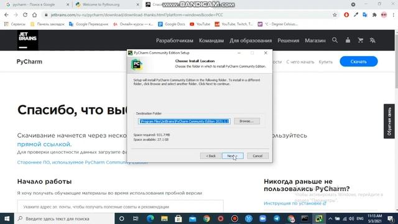The image size is (398, 224).
Task: Open the Обратная связь side tab
Action: (389, 121)
